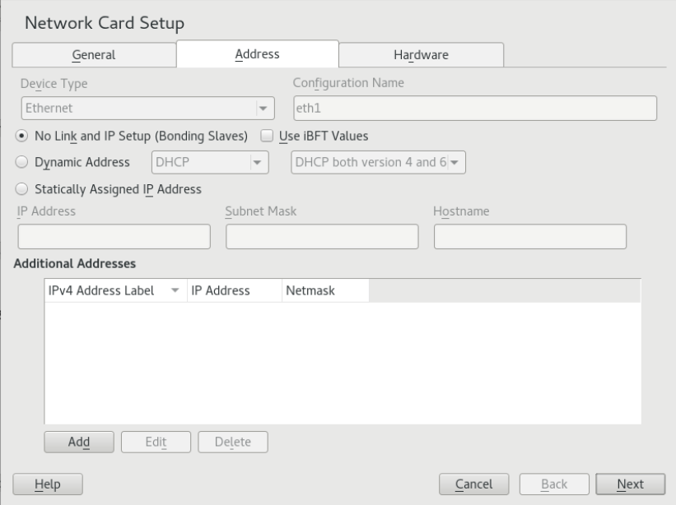
Task: Switch to the General tab
Action: tap(93, 55)
